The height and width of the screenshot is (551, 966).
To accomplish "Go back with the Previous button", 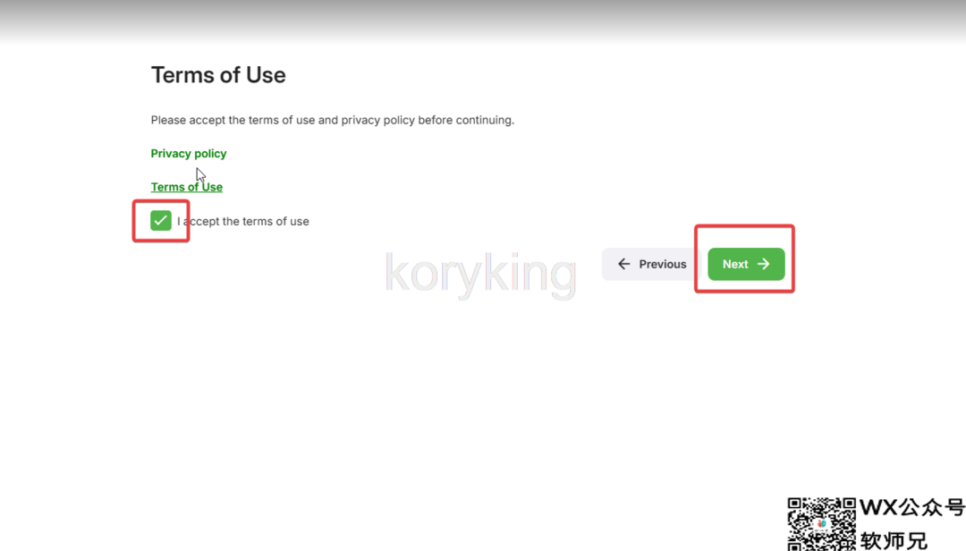I will 651,265.
